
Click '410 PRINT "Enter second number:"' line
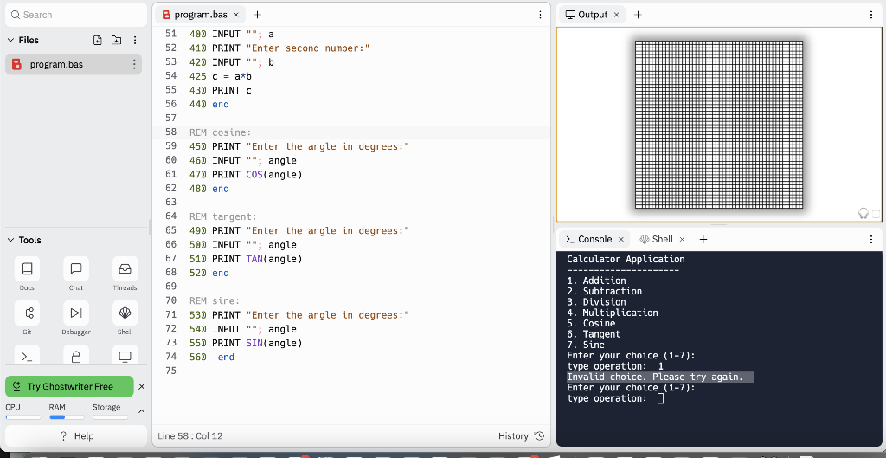279,48
